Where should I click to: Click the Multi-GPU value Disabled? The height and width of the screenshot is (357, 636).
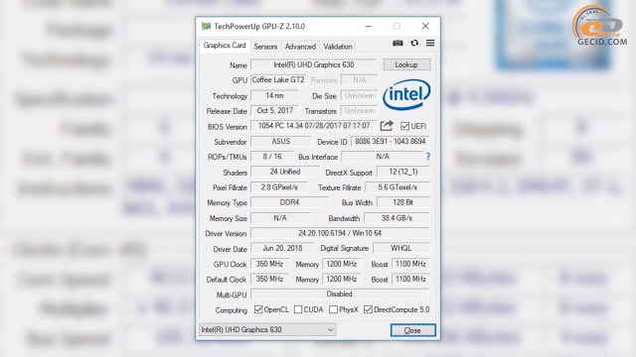(x=340, y=294)
